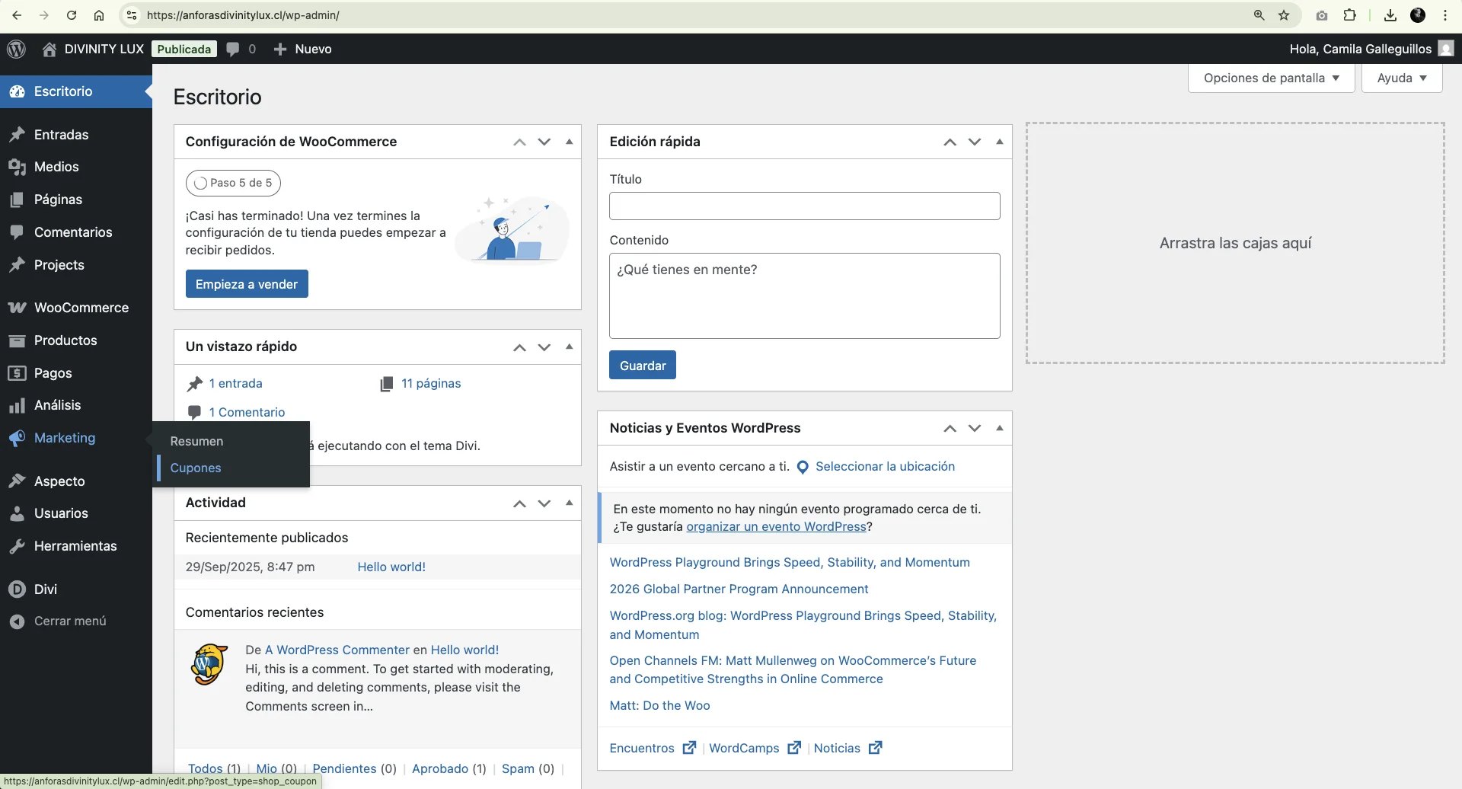Click the Nuevo plus icon
Viewport: 1462px width, 789px height.
coord(280,49)
